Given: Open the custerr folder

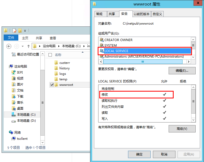Looking at the screenshot, I should tap(64, 63).
